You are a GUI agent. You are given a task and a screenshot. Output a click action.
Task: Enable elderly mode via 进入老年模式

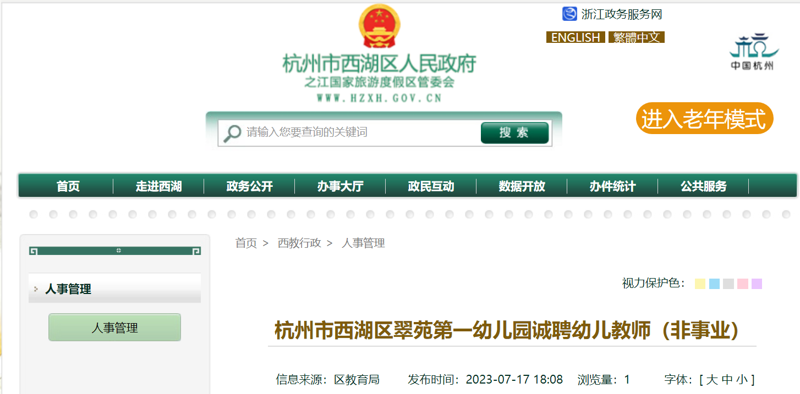[x=704, y=118]
